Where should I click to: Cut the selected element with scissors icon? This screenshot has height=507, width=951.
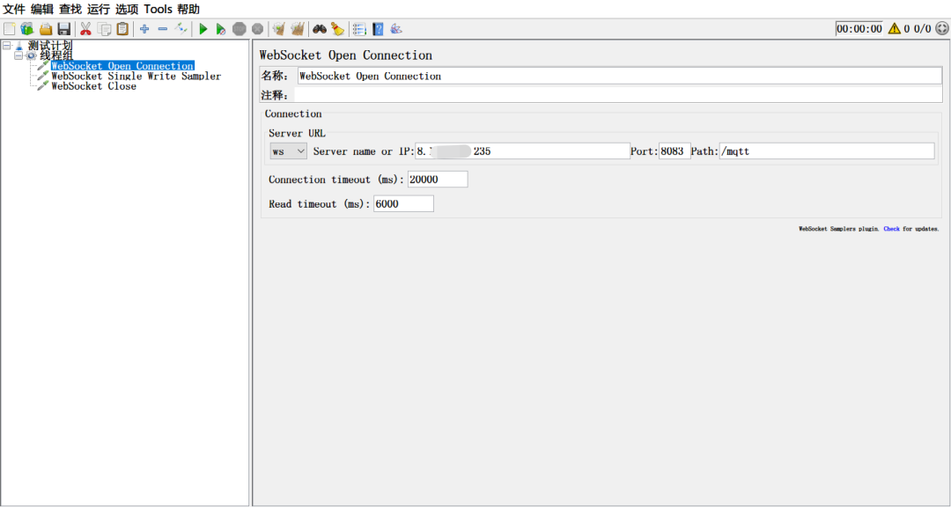click(85, 28)
